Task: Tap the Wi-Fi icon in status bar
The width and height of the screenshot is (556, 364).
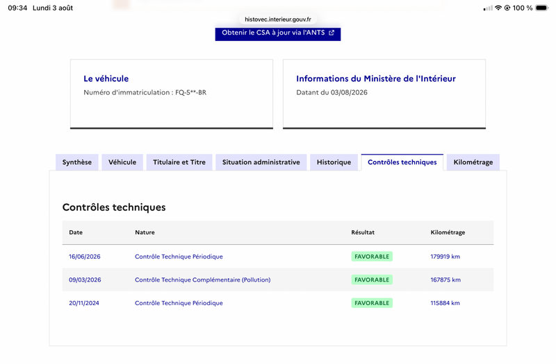Action: pos(498,8)
